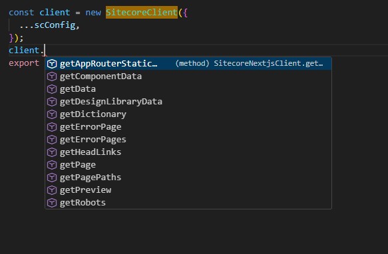Image resolution: width=388 pixels, height=254 pixels.
Task: Click method icon beside getData
Action: click(52, 89)
